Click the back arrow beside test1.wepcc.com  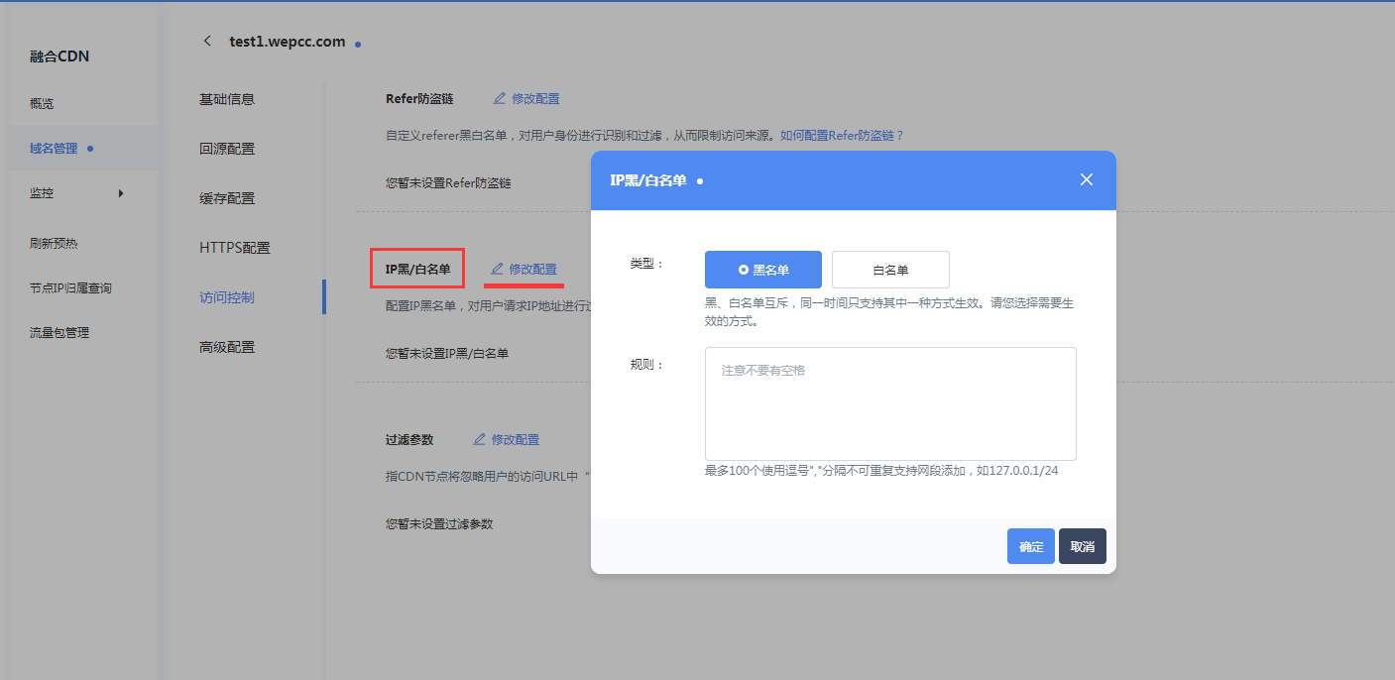[x=207, y=41]
